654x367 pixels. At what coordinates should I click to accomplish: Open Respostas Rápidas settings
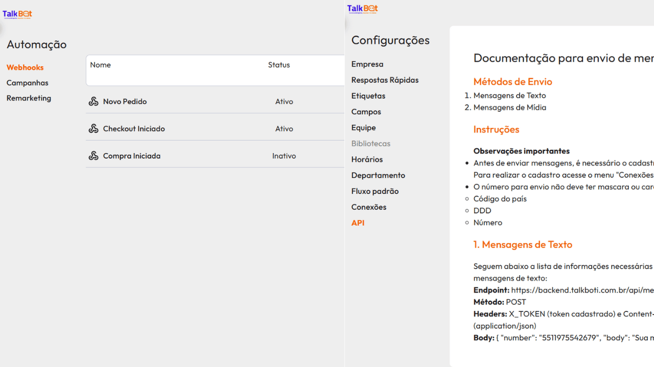pyautogui.click(x=385, y=80)
